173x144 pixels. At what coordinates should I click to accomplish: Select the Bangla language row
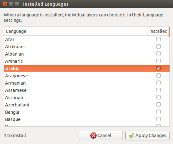click(87, 112)
